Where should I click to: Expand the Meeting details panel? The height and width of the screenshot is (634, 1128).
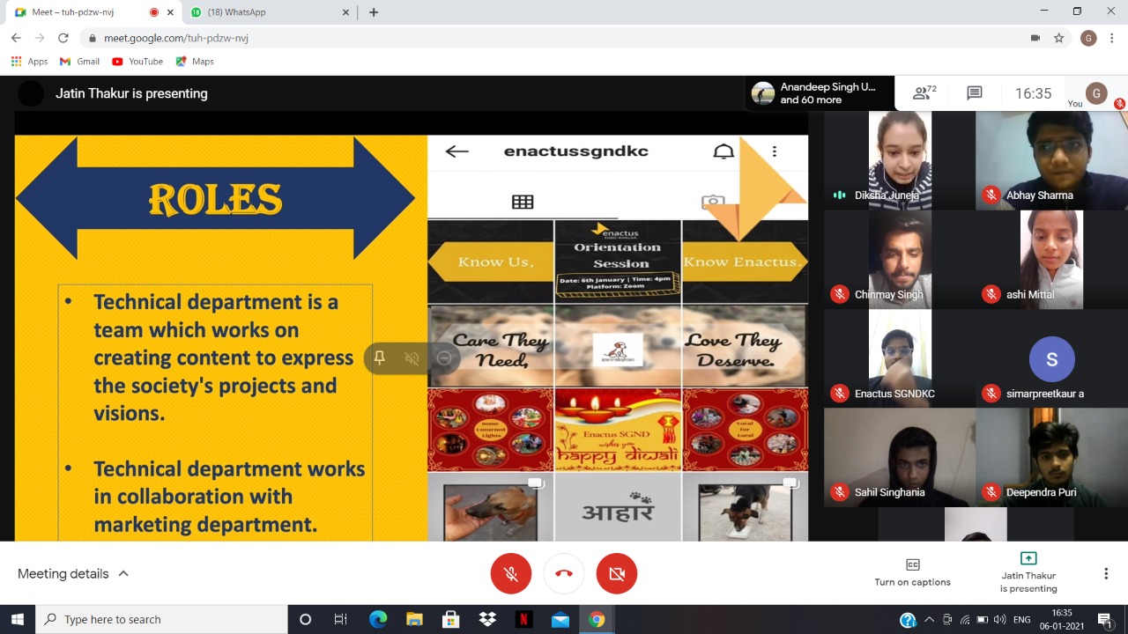click(73, 573)
